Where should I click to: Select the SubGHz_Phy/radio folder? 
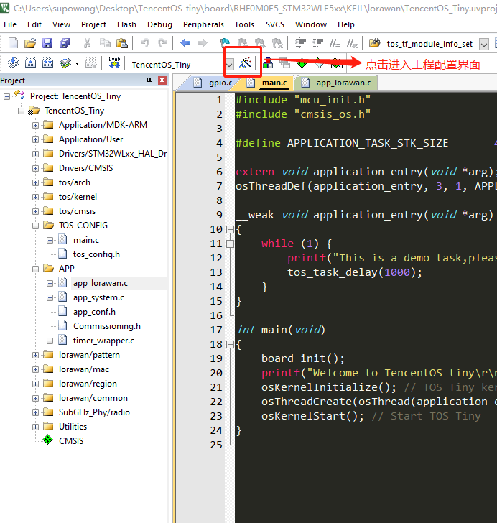tap(94, 412)
